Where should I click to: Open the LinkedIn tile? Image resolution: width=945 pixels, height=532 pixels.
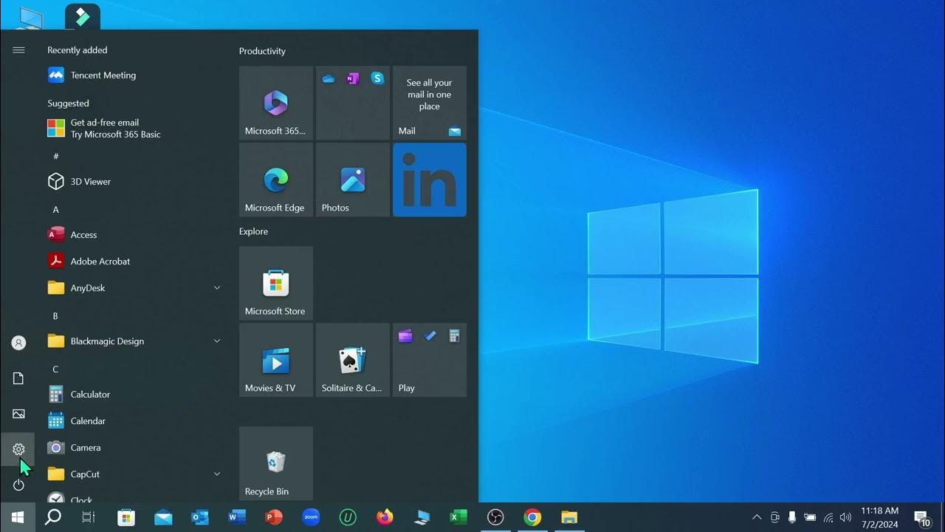tap(430, 180)
